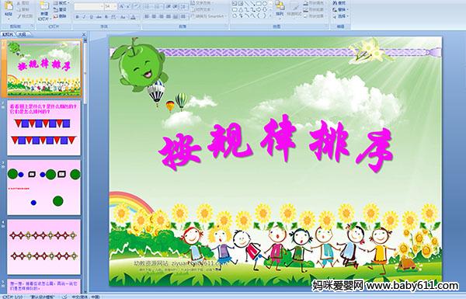Viewport: 466px width, 299px height.
Task: Toggle Bold formatting in the font group
Action: 77,17
